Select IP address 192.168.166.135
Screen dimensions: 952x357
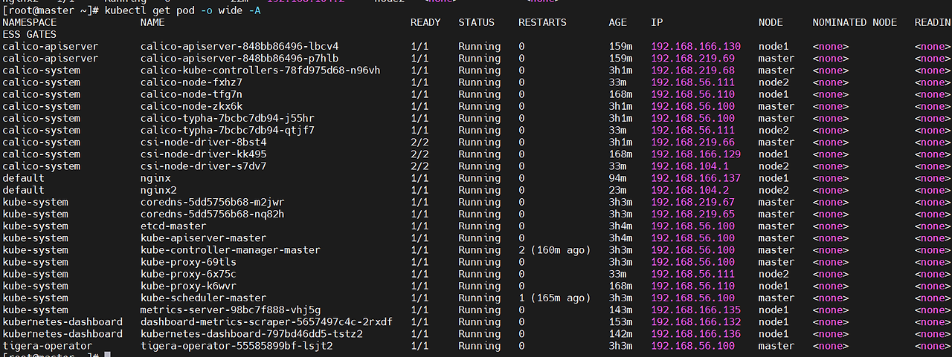click(696, 309)
